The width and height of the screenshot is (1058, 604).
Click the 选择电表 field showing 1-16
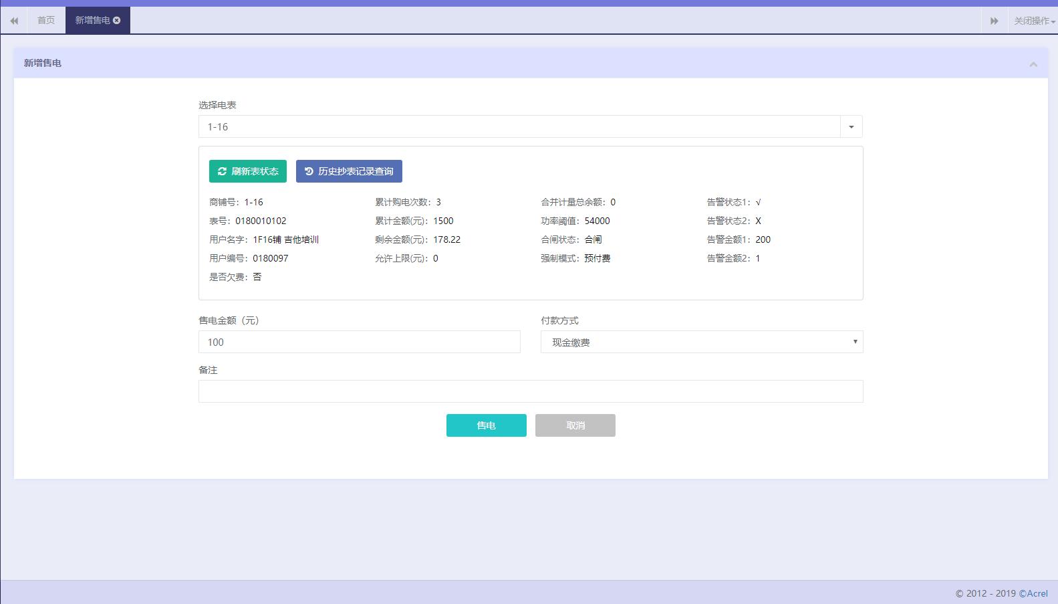pyautogui.click(x=519, y=126)
